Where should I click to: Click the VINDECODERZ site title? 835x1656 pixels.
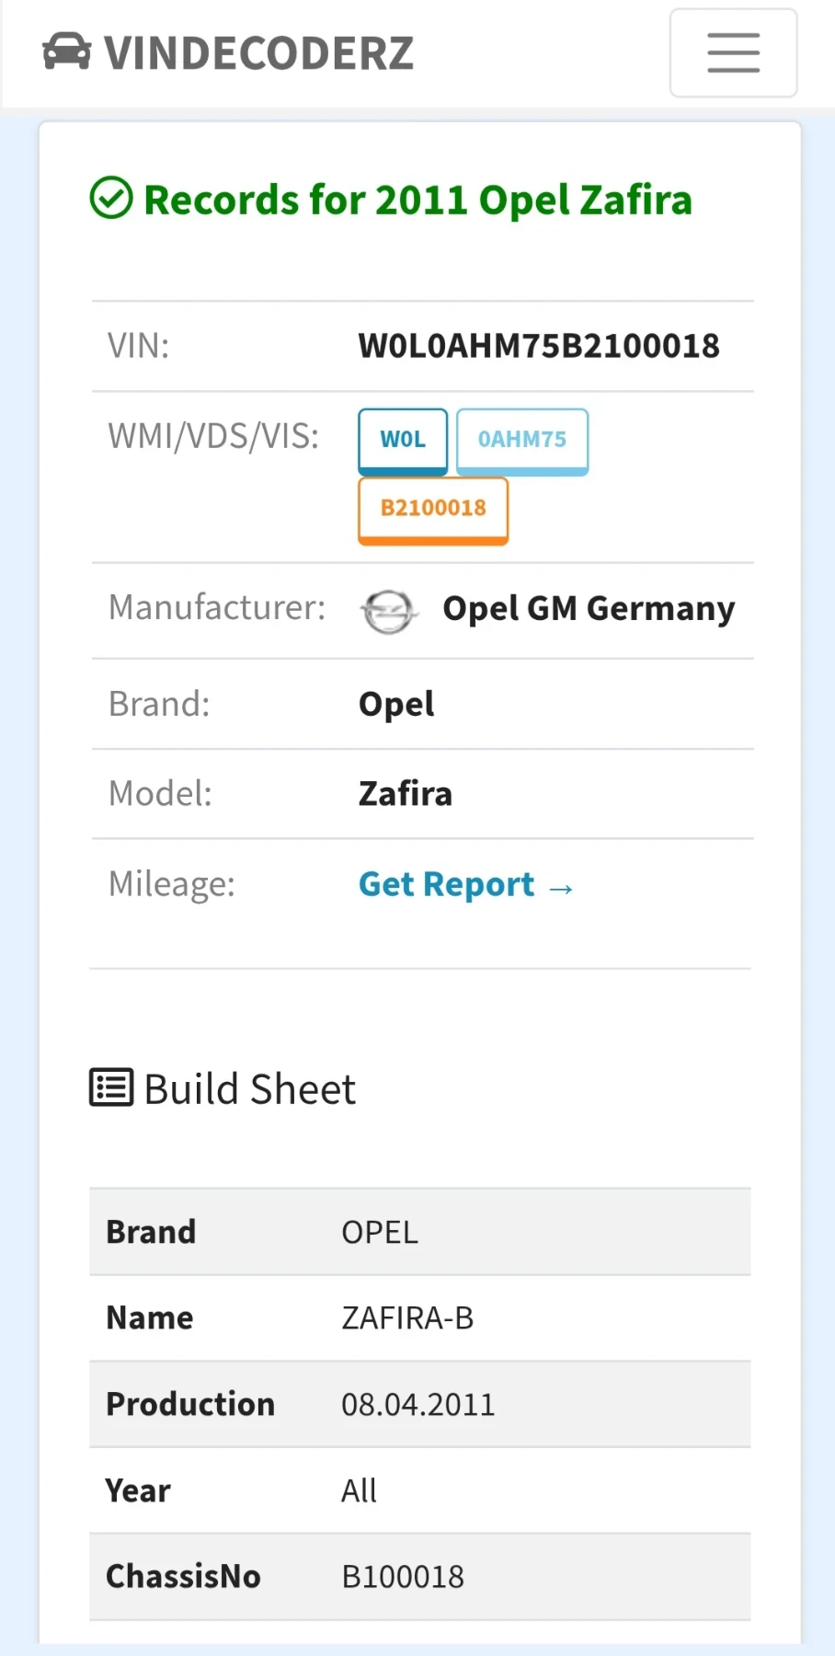coord(258,53)
